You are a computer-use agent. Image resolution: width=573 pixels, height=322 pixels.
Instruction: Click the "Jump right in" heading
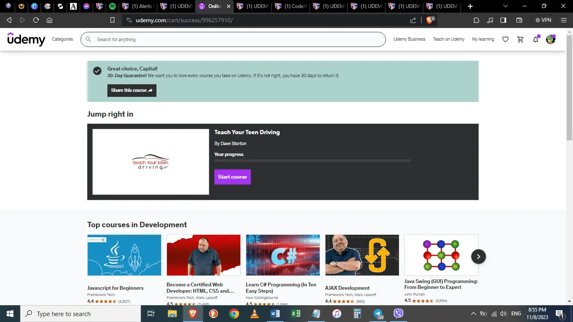click(x=110, y=114)
